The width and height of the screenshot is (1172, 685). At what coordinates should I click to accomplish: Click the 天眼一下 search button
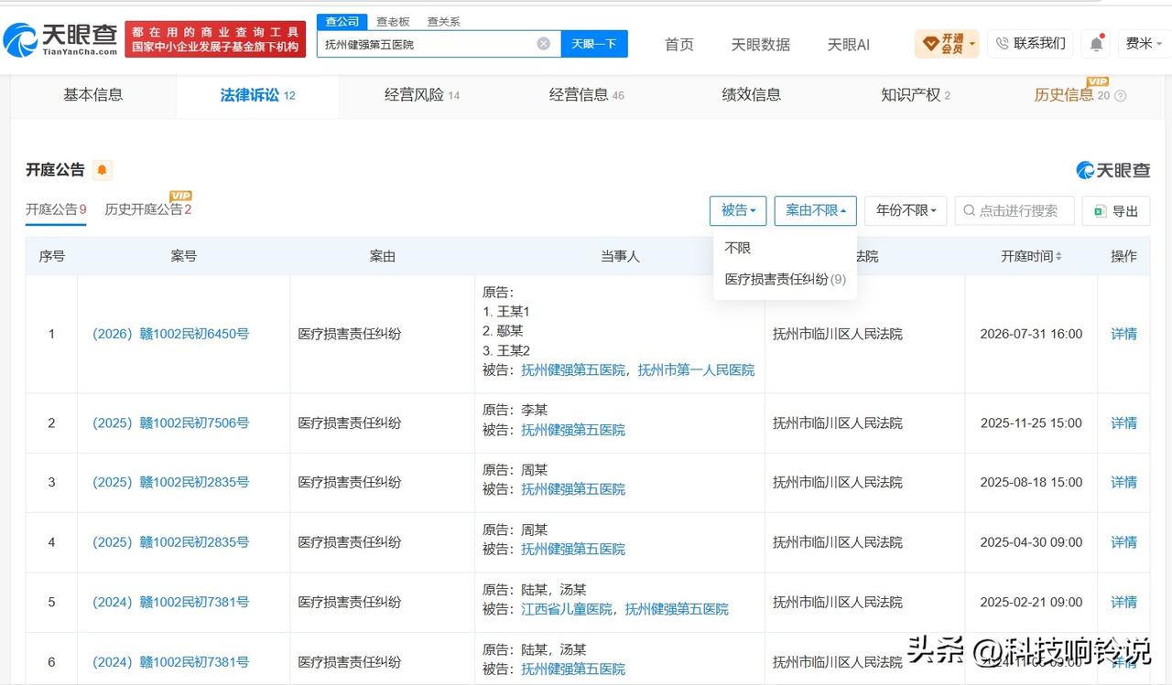point(594,43)
